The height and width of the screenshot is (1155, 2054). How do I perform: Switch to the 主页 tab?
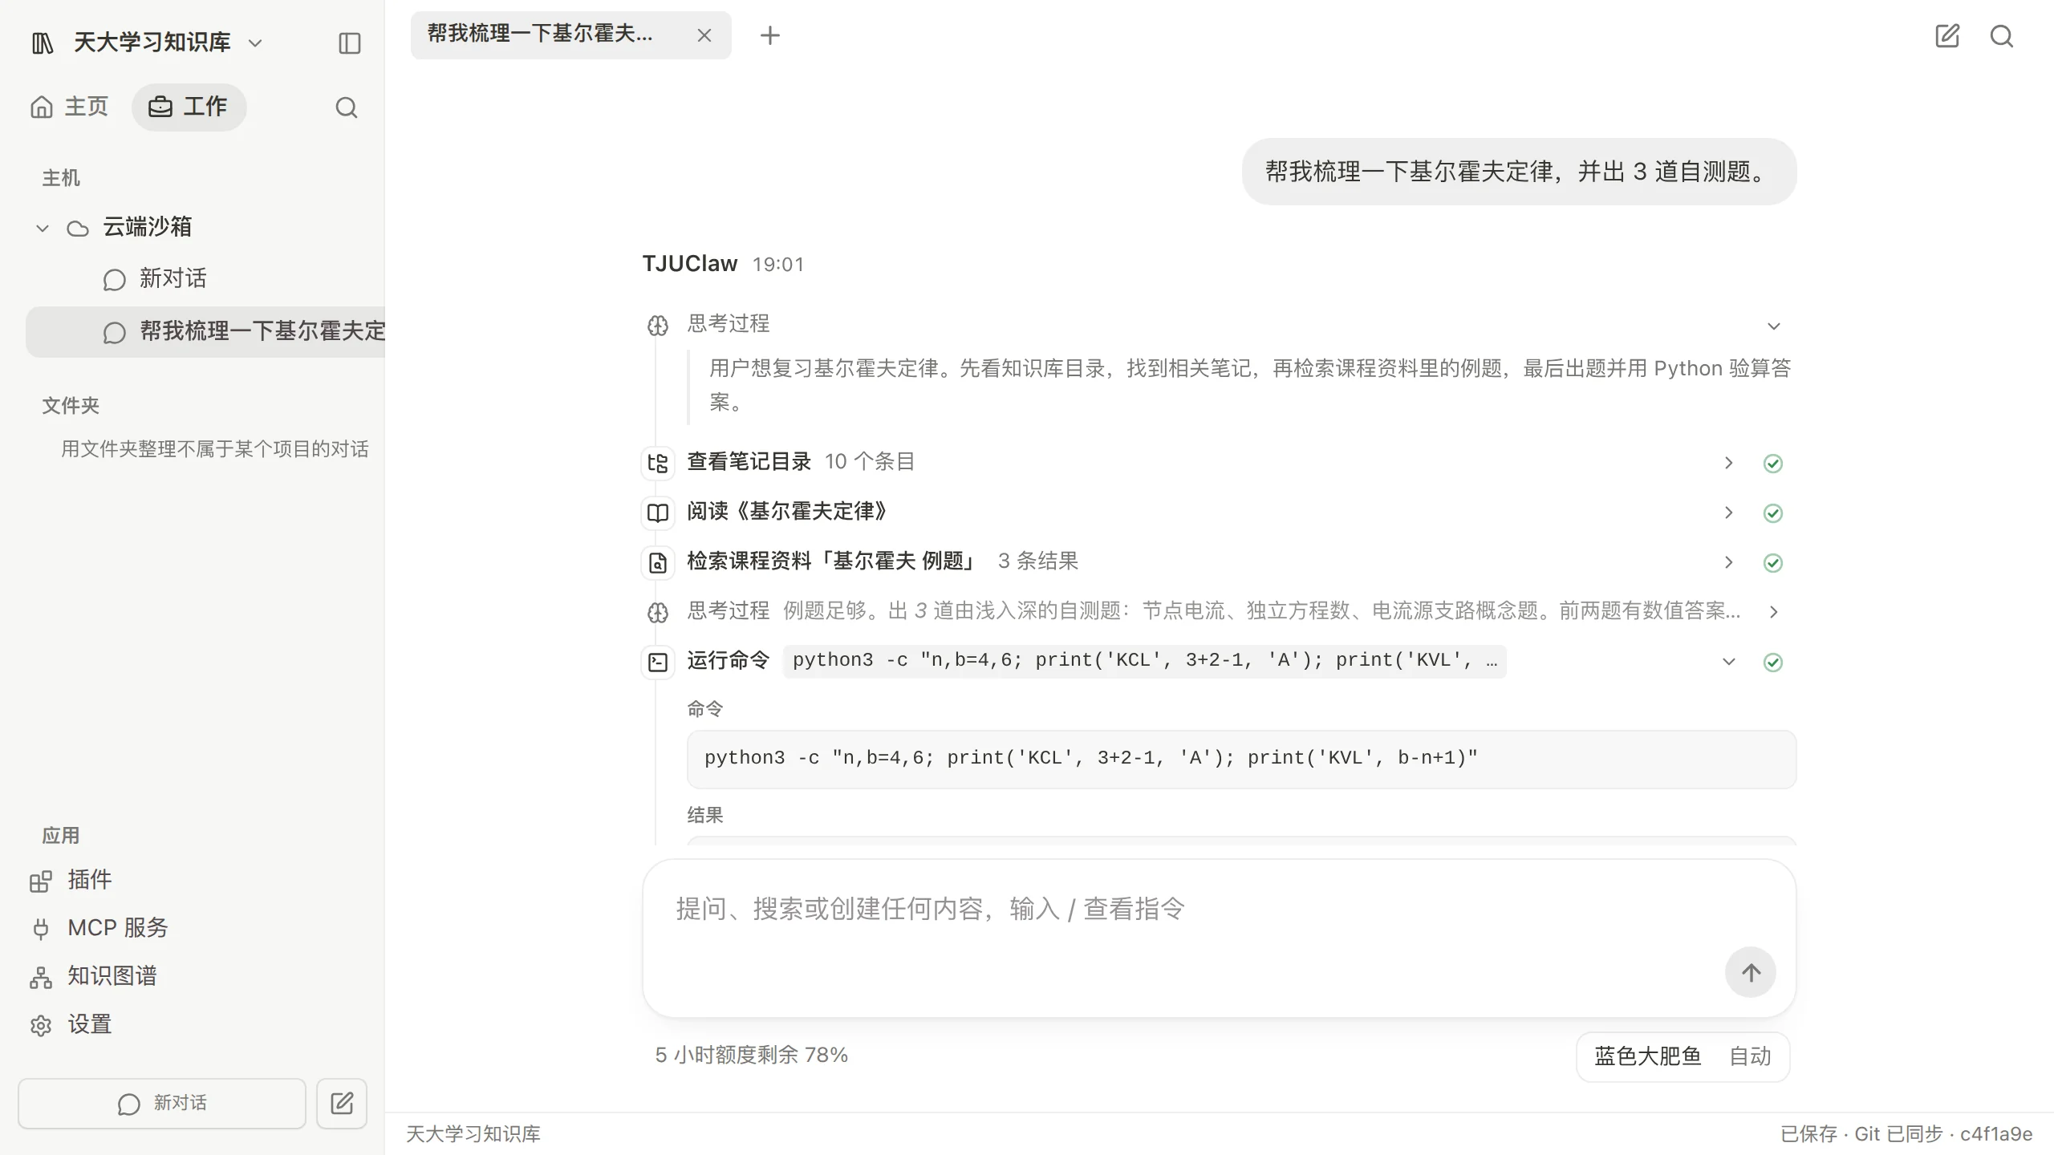point(70,107)
